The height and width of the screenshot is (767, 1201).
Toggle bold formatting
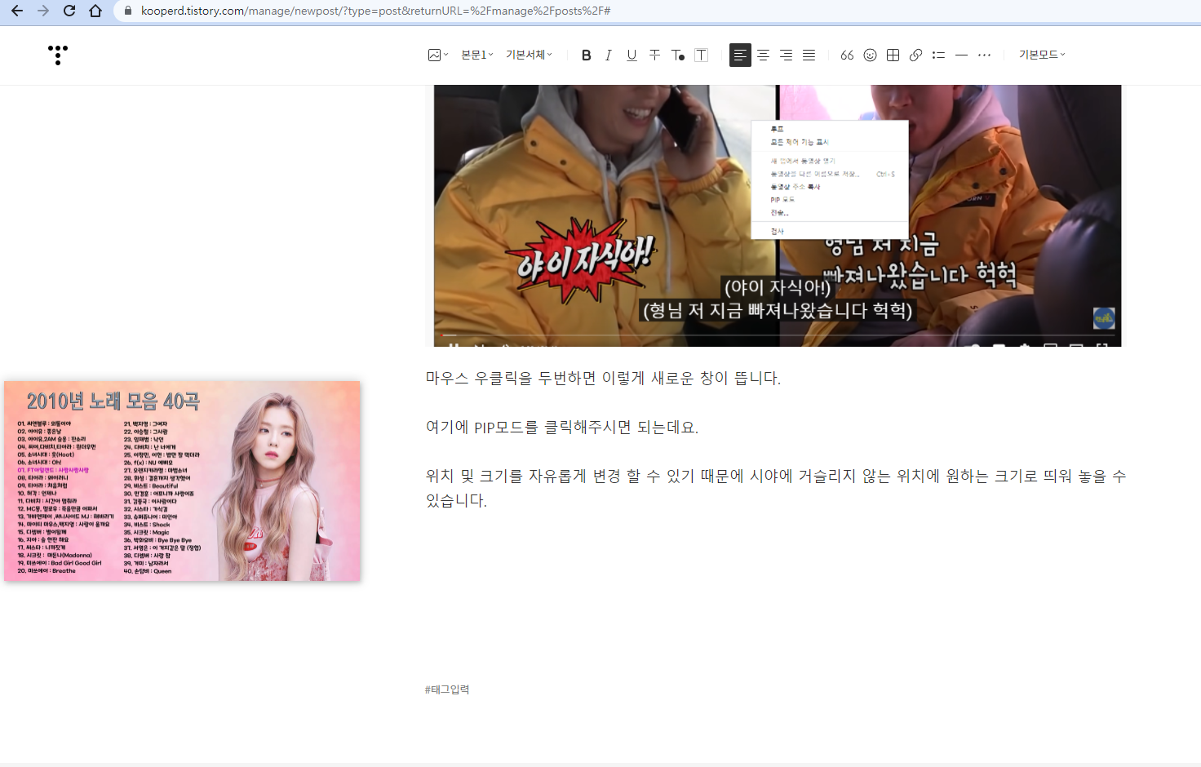coord(586,55)
